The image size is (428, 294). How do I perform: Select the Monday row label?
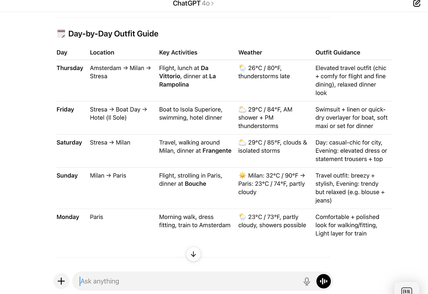click(68, 217)
